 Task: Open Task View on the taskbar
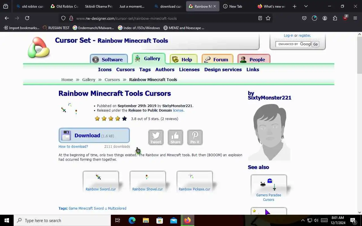(x=118, y=220)
